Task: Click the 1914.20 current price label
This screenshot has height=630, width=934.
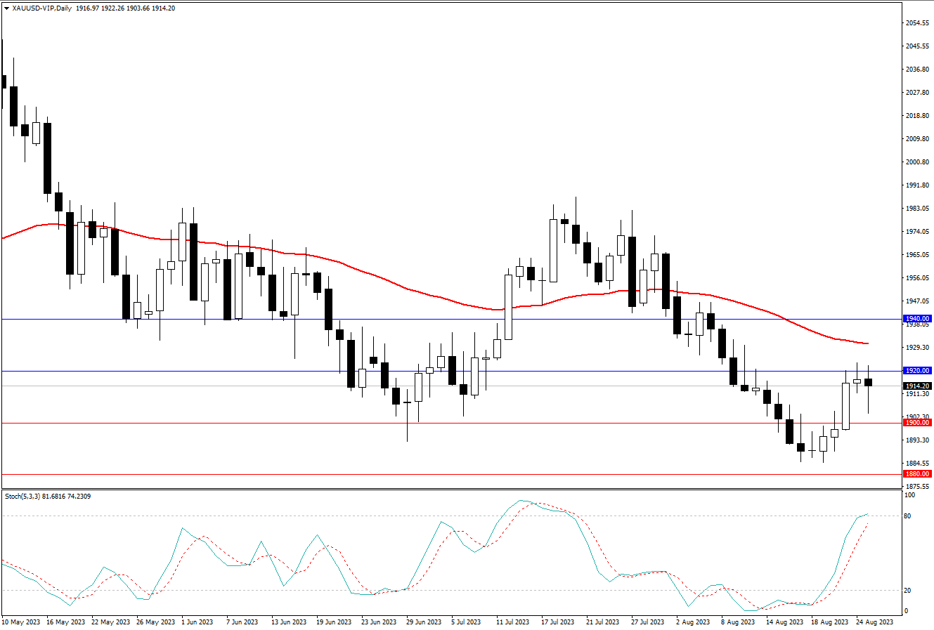Action: pyautogui.click(x=918, y=386)
